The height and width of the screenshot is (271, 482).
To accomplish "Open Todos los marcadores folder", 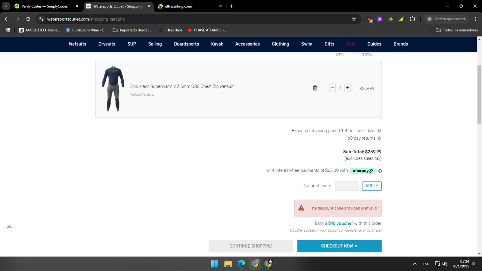I will click(x=457, y=30).
